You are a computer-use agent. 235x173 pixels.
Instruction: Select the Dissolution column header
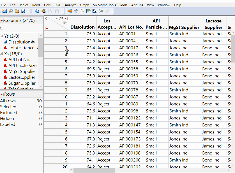pyautogui.click(x=82, y=27)
